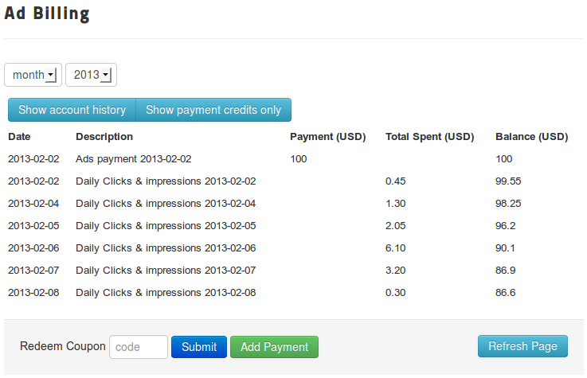Click the Ad Billing page heading

[47, 14]
